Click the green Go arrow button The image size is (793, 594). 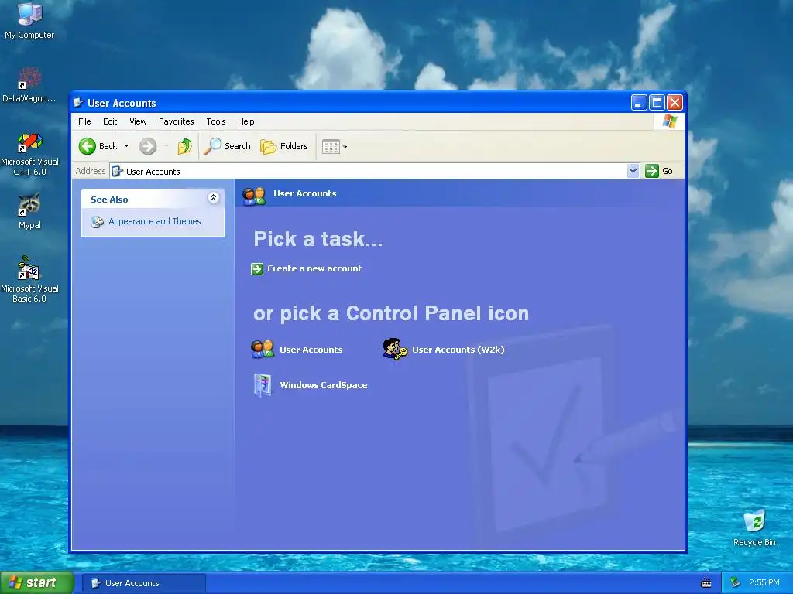pos(652,171)
